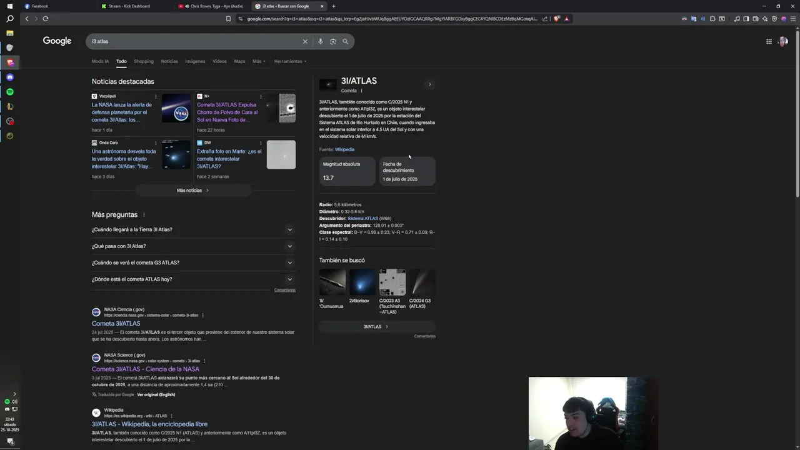Open 'Sistema ATLAS' discoverer link
Image resolution: width=800 pixels, height=450 pixels.
pyautogui.click(x=362, y=219)
